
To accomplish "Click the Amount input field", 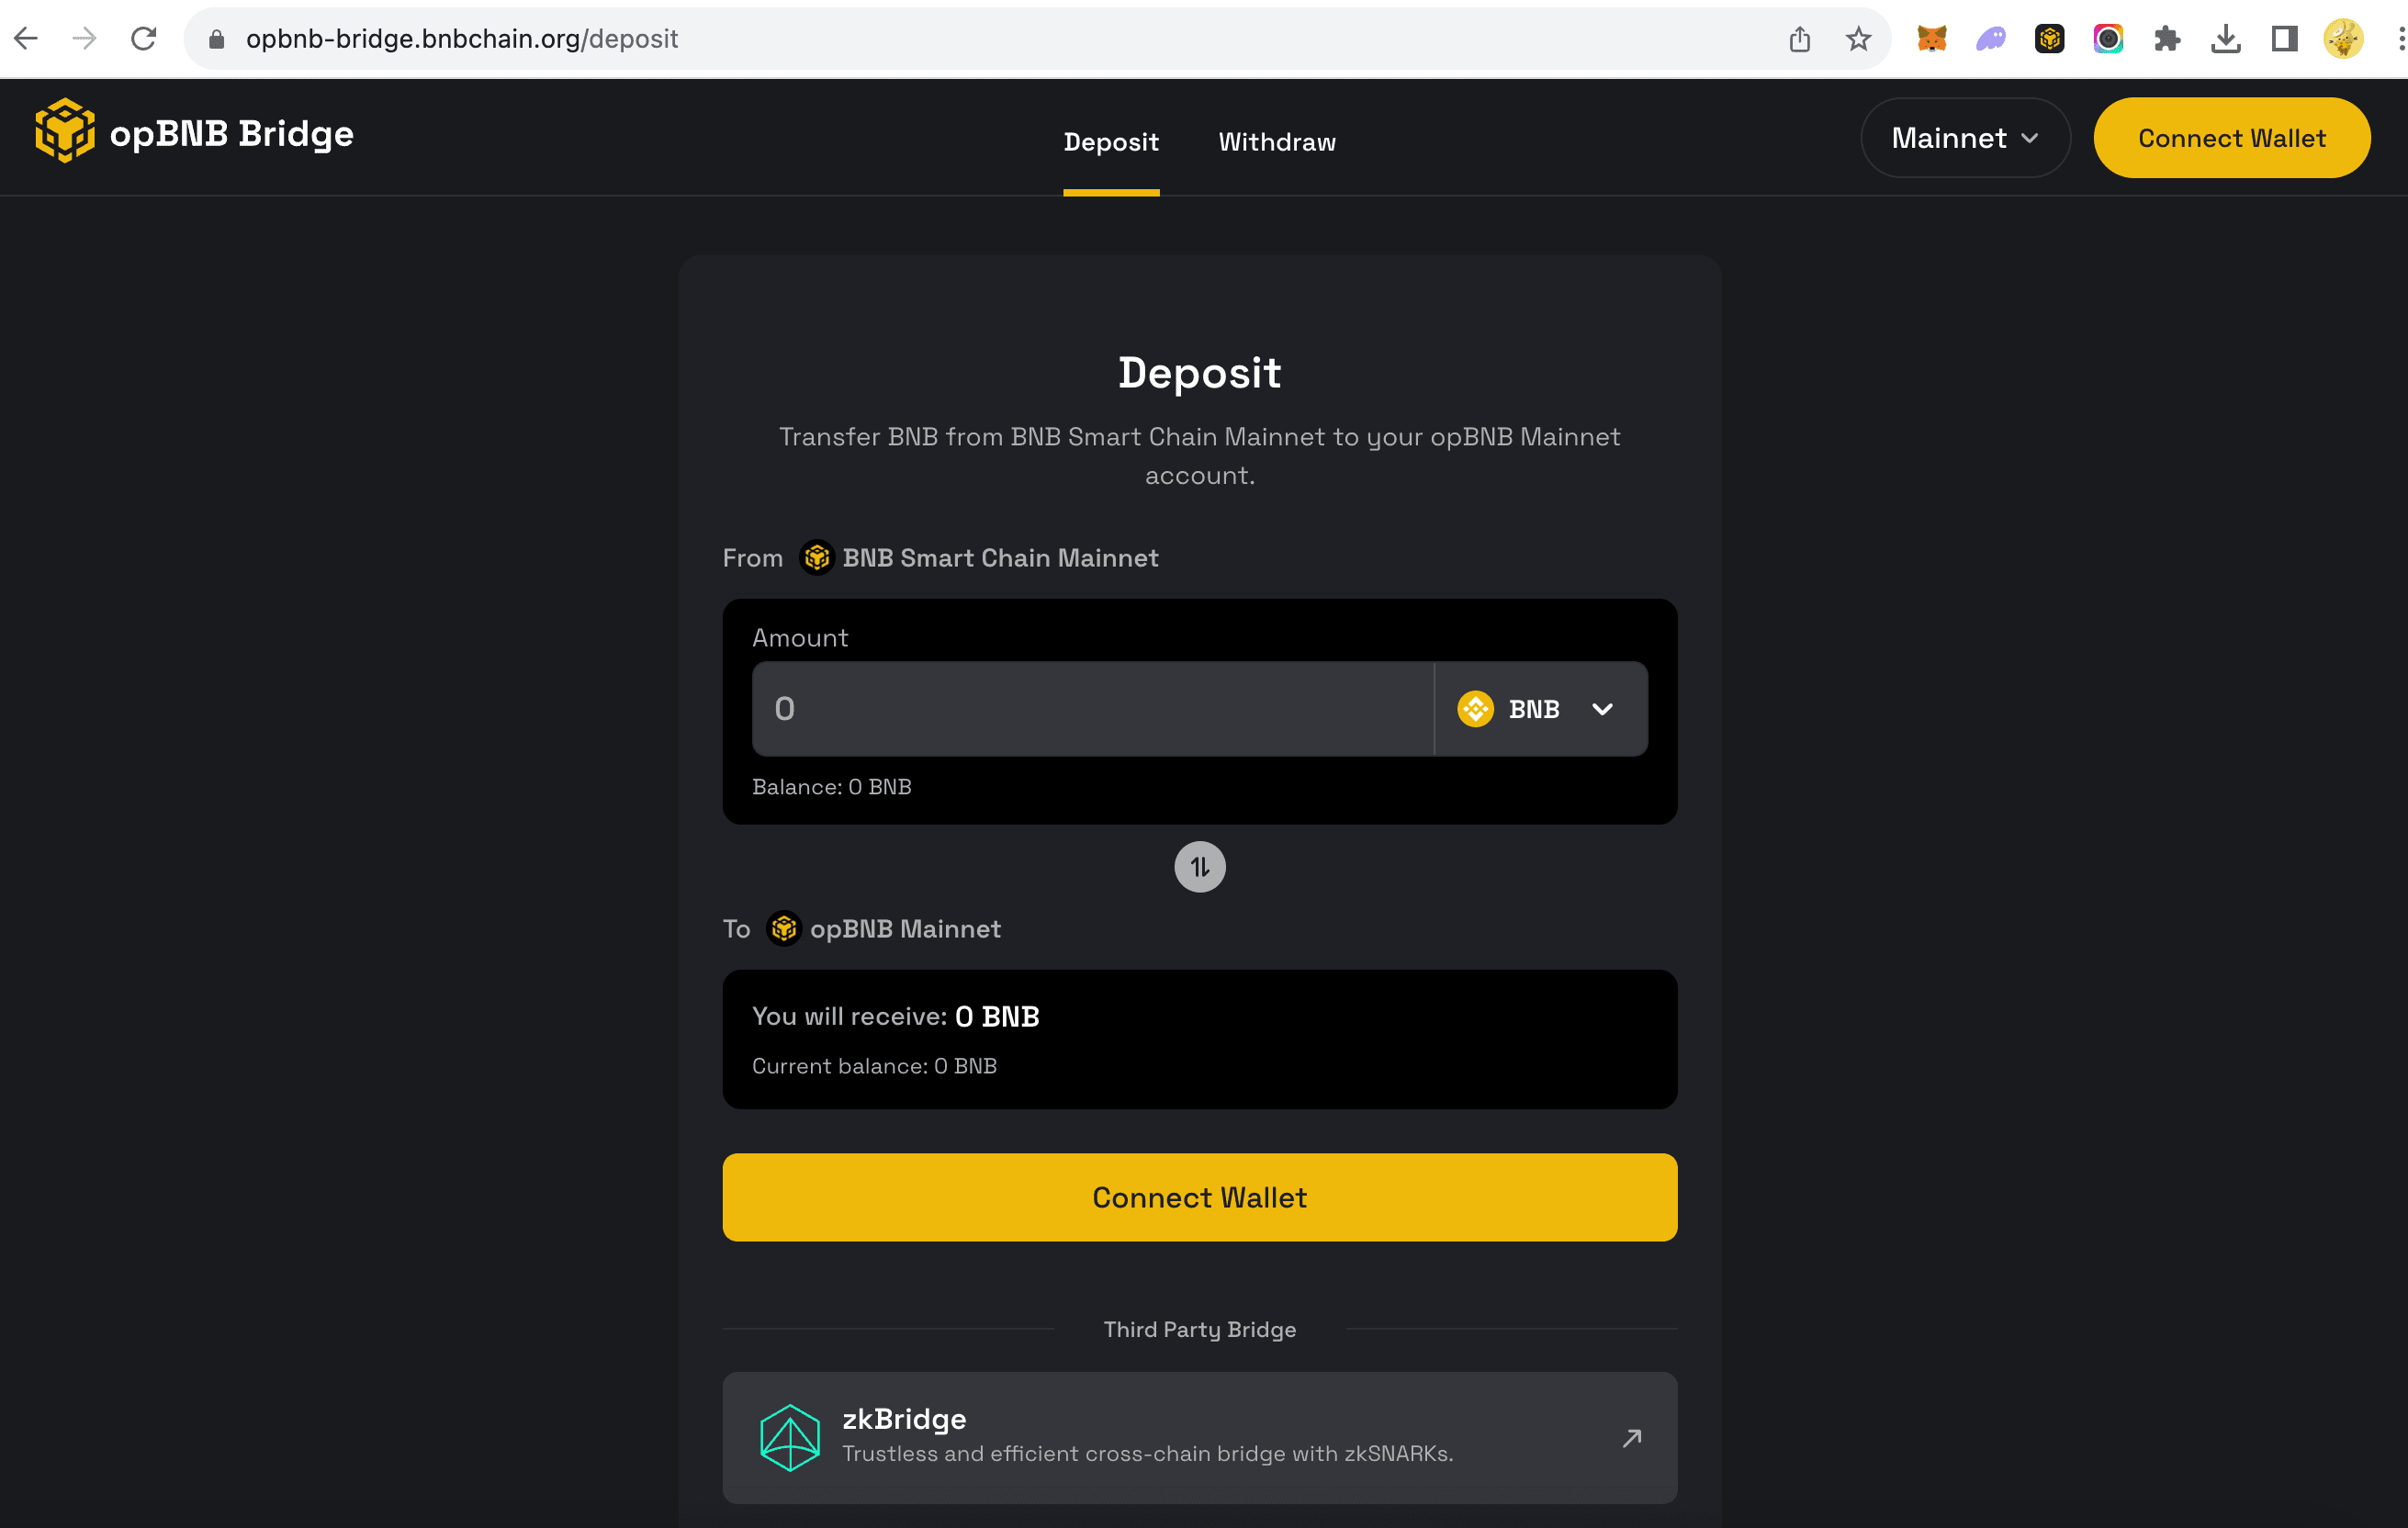I will tap(1092, 709).
